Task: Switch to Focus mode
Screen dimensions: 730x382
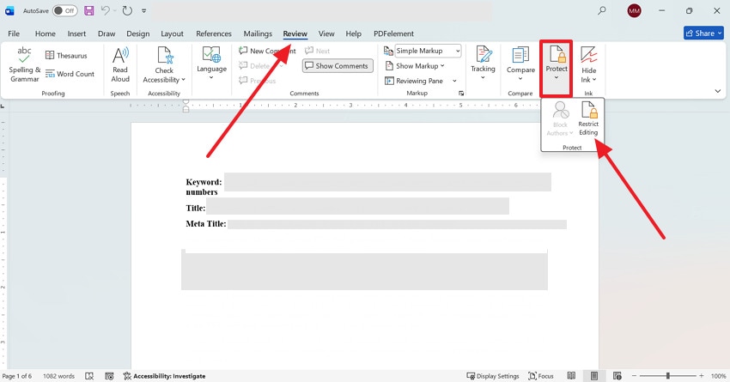Action: pyautogui.click(x=541, y=376)
